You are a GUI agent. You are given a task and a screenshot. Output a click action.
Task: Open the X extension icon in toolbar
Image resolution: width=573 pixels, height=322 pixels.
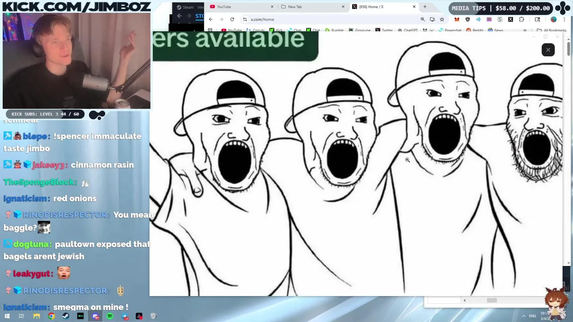[510, 19]
